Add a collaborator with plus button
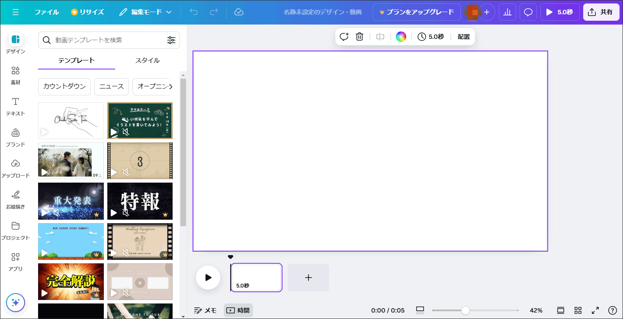Image resolution: width=623 pixels, height=319 pixels. 487,12
